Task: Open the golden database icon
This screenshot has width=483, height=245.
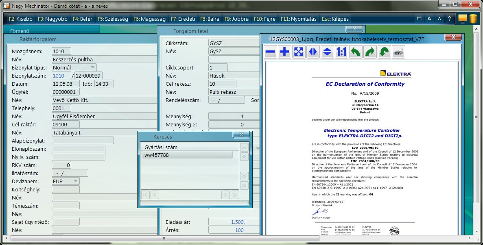Action: pos(473,19)
